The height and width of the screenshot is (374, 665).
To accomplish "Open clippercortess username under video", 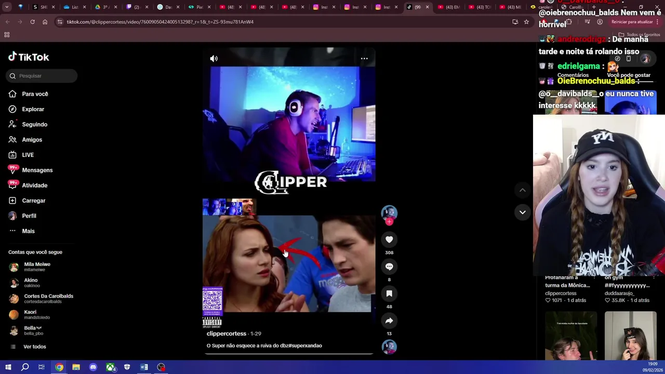I will [x=227, y=333].
